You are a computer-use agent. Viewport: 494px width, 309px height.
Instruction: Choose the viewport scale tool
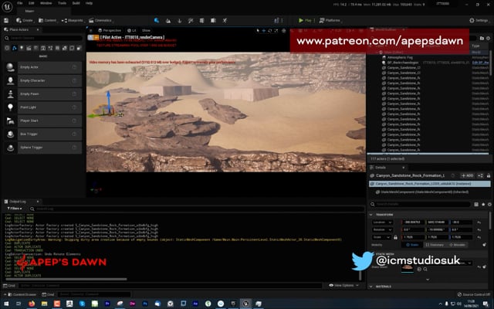click(x=276, y=31)
